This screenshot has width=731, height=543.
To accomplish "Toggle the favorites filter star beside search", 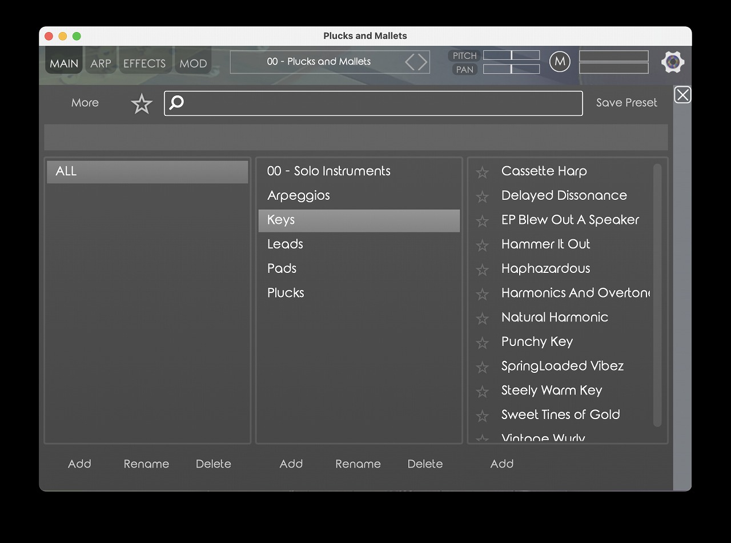I will pyautogui.click(x=142, y=104).
